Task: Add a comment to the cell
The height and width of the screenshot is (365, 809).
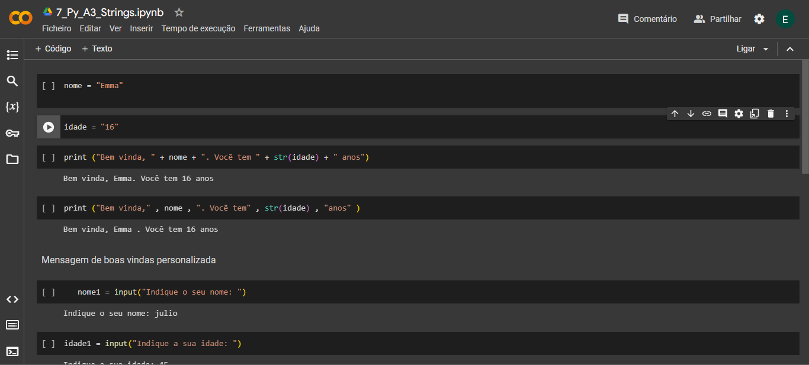Action: [x=723, y=113]
